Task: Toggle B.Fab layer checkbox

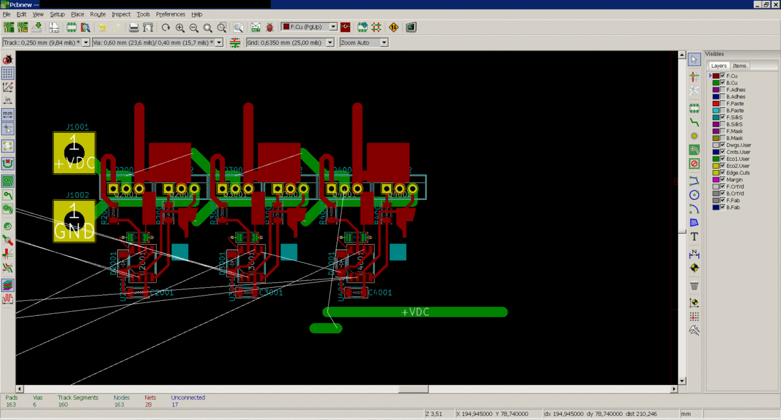Action: point(722,207)
